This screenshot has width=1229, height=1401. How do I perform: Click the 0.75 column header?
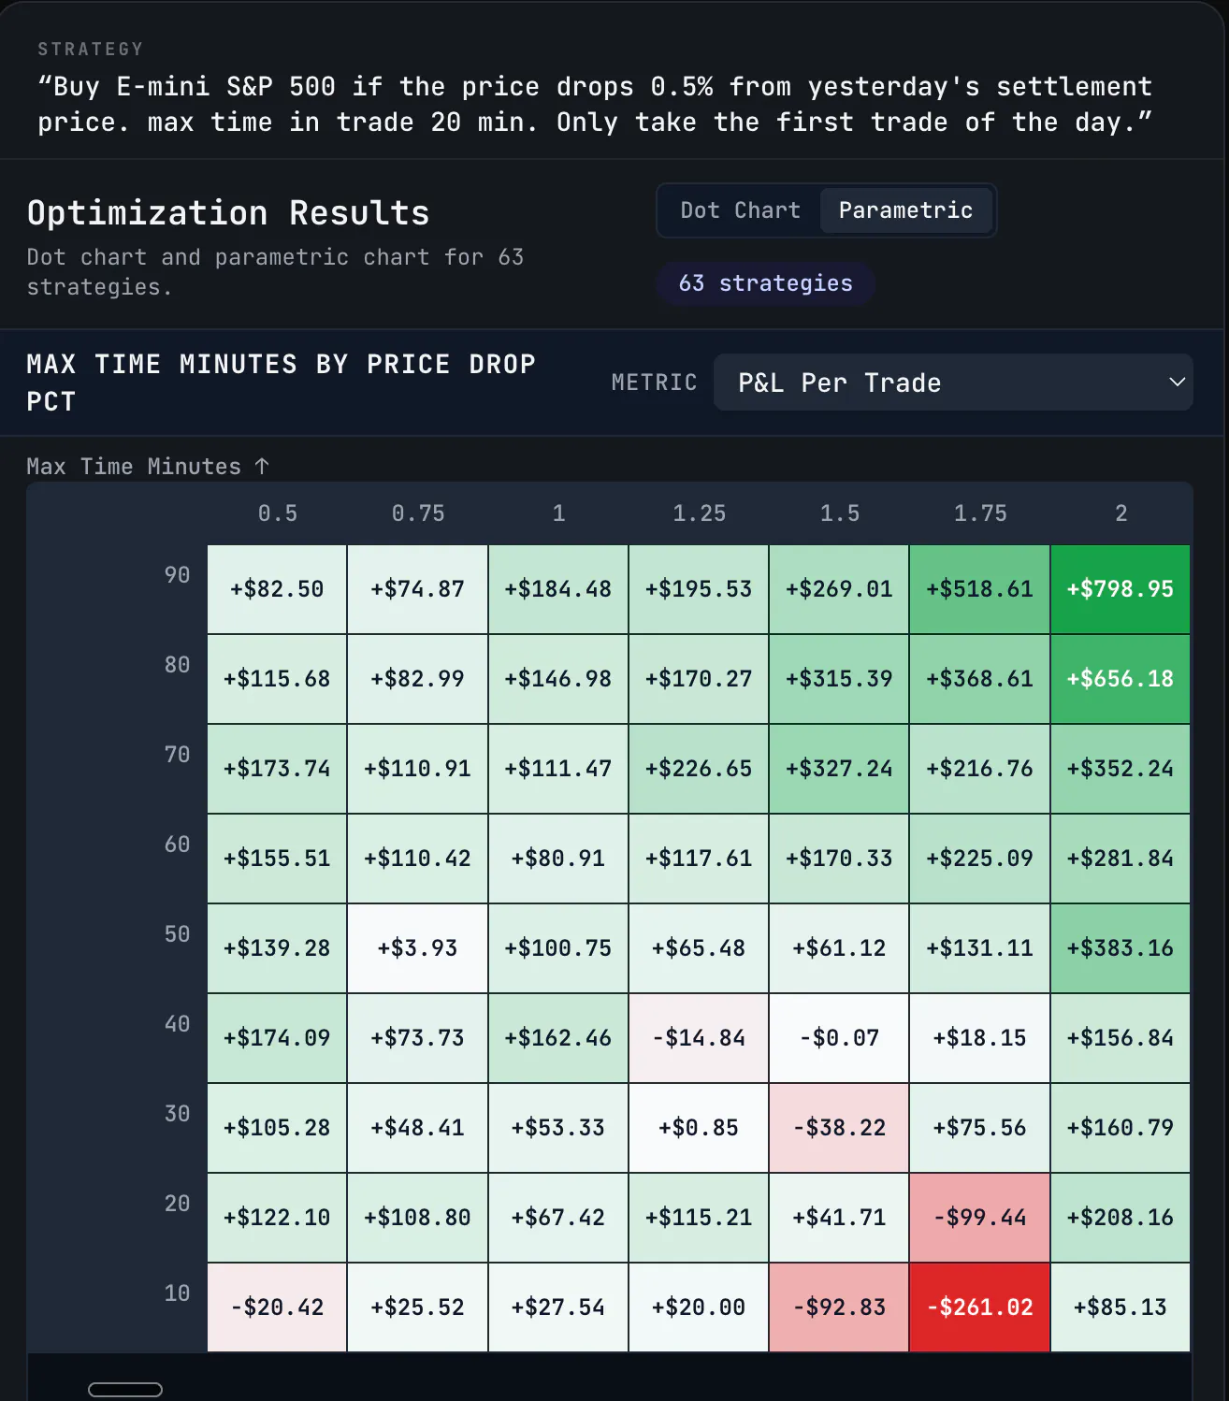(x=418, y=513)
